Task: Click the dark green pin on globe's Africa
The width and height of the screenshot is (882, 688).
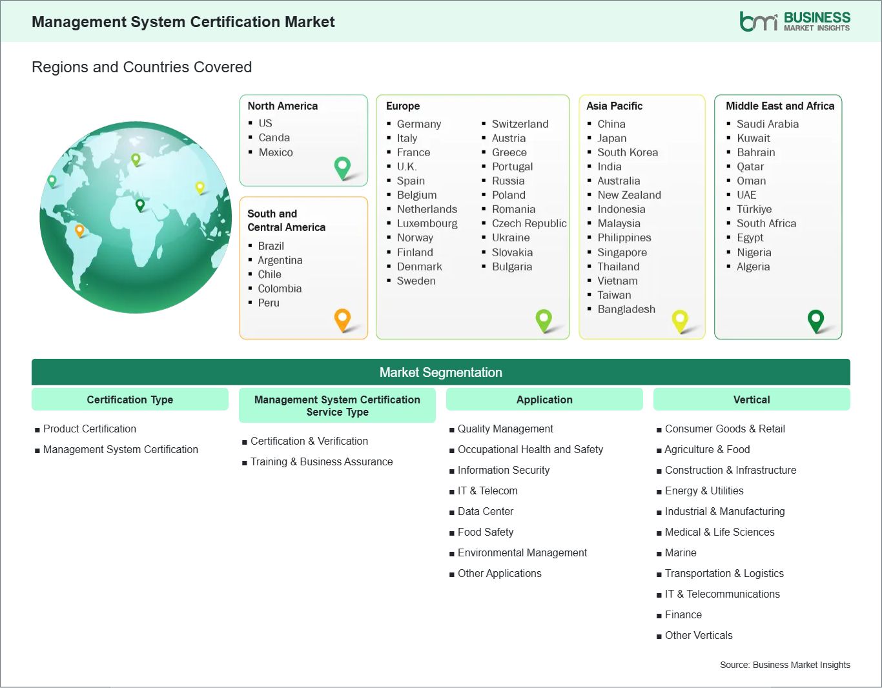Action: pos(140,205)
